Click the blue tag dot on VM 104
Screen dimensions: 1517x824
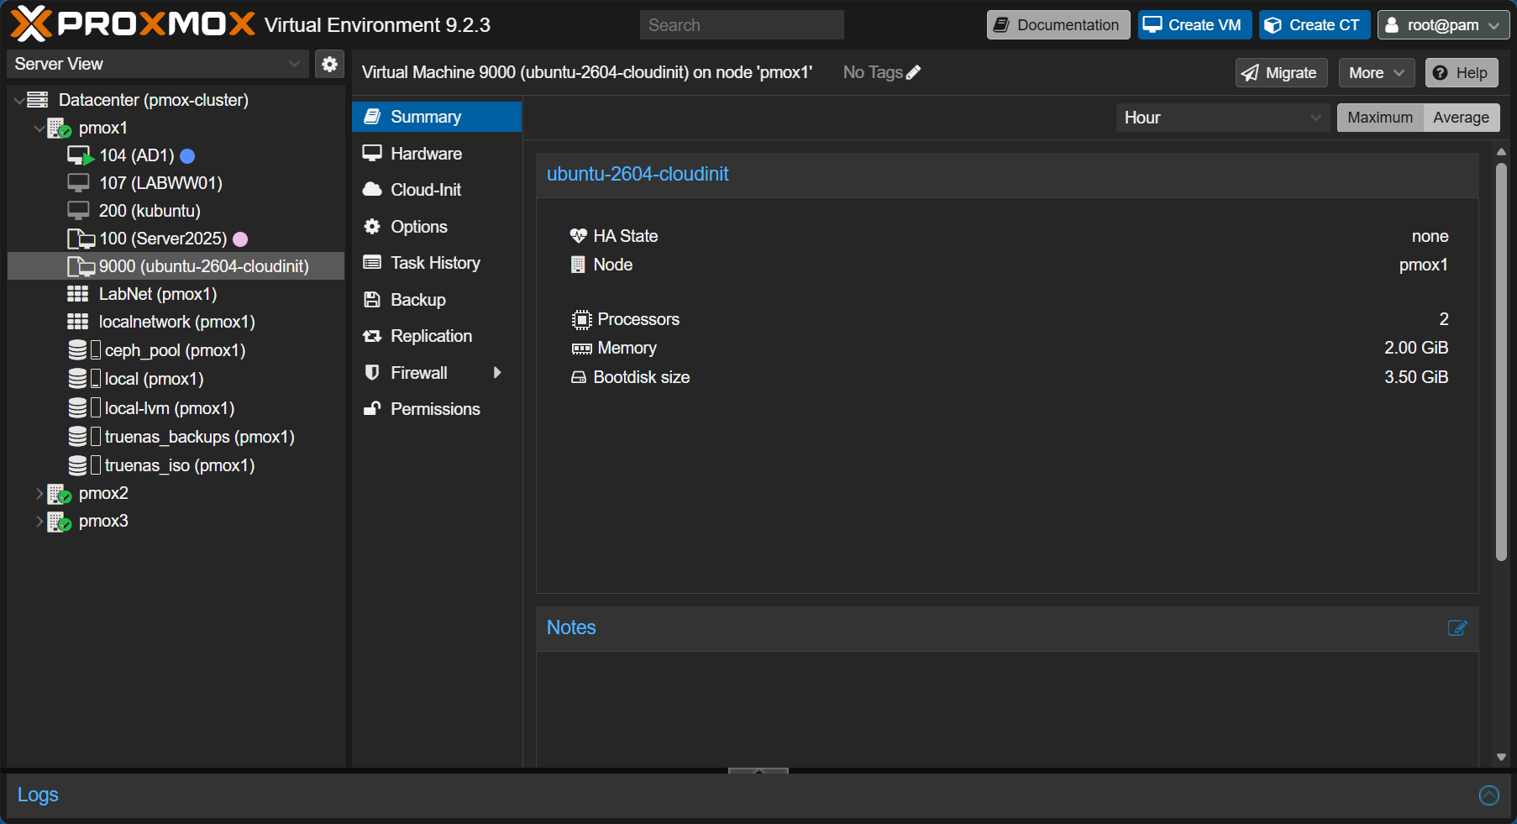pos(188,156)
